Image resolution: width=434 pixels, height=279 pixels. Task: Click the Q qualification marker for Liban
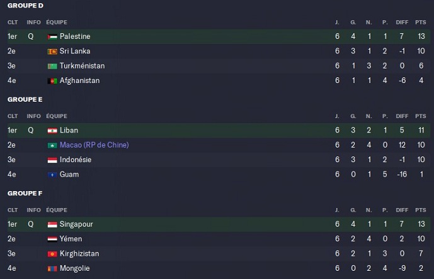pyautogui.click(x=30, y=130)
